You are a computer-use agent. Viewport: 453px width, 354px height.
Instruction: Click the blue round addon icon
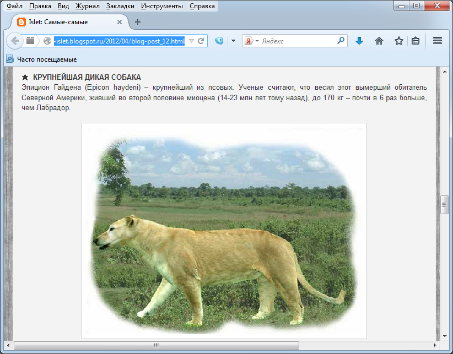pos(219,41)
